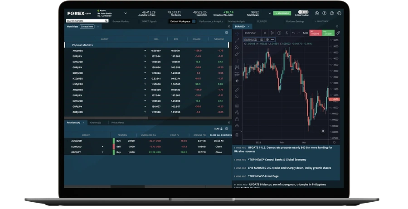408x209 pixels.
Task: Open the notifications bell icon
Action: [x=332, y=13]
